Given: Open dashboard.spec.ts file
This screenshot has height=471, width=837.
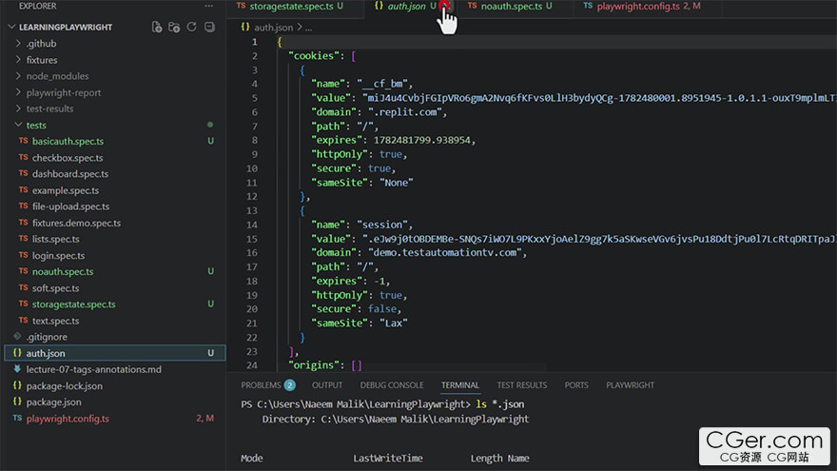Looking at the screenshot, I should point(70,173).
